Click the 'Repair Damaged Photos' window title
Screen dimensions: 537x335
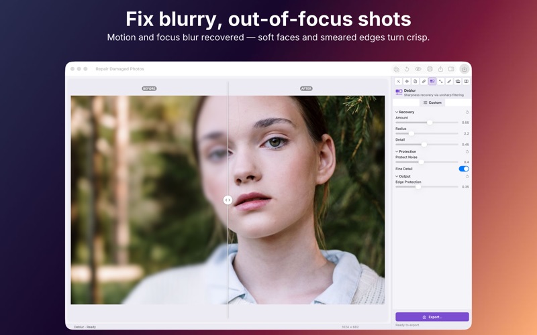120,69
